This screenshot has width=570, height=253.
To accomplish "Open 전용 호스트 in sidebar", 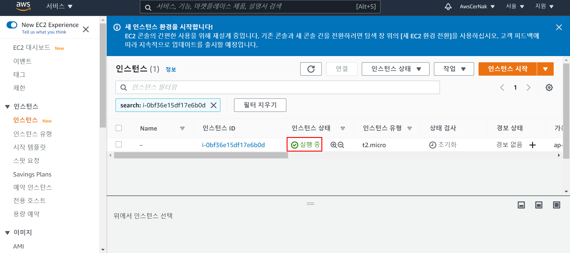I will click(29, 201).
